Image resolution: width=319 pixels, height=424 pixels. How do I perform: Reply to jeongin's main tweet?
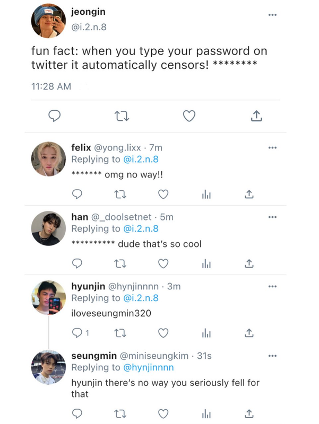(55, 116)
